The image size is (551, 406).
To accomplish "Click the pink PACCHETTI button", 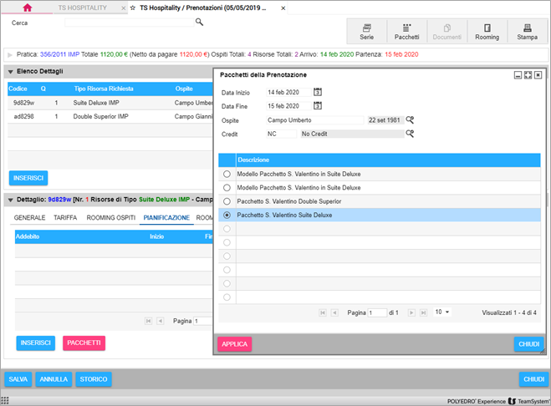I will (x=84, y=343).
